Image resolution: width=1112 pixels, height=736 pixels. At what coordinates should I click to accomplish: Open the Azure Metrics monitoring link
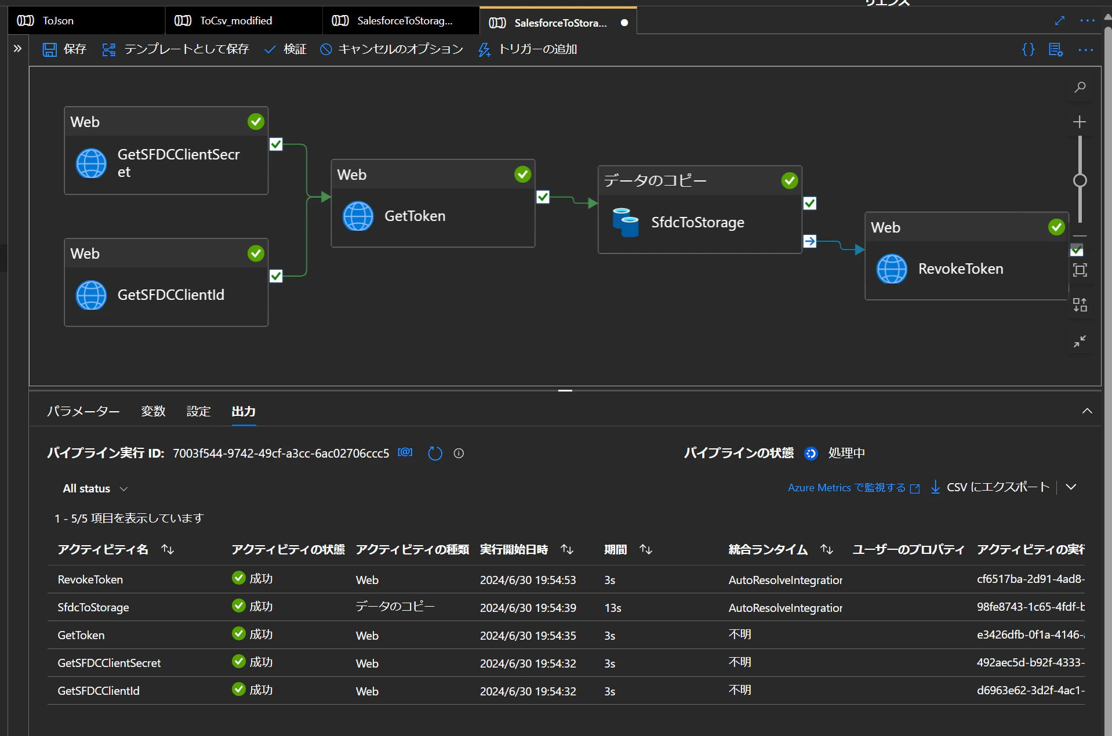[x=853, y=488]
